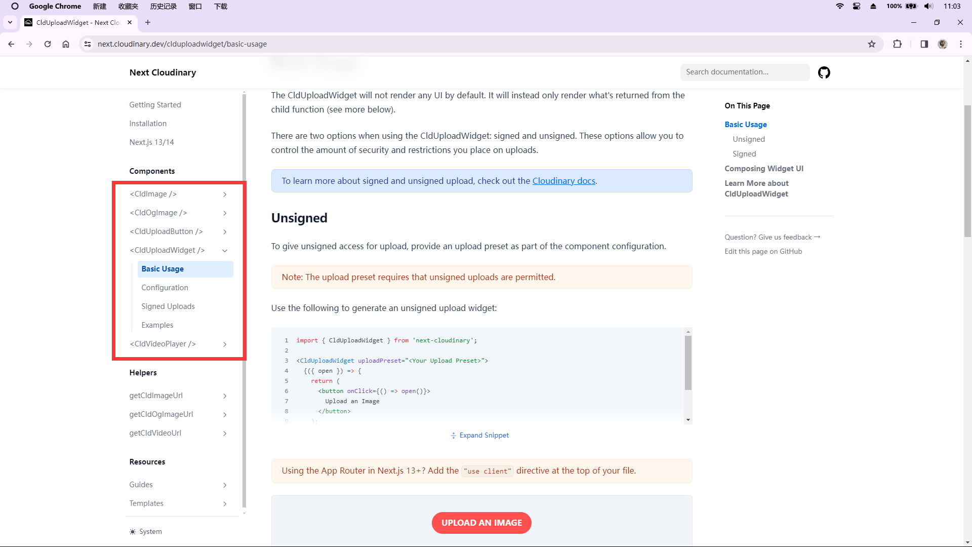Click the browser forward arrow
The height and width of the screenshot is (547, 972).
click(29, 44)
